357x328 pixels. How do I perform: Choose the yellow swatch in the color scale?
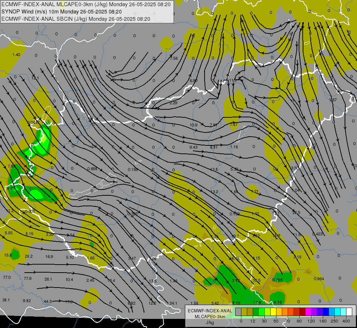tap(273, 312)
